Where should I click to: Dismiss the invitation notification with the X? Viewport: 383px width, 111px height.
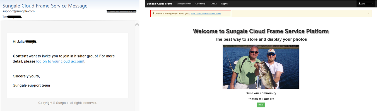click(x=368, y=13)
